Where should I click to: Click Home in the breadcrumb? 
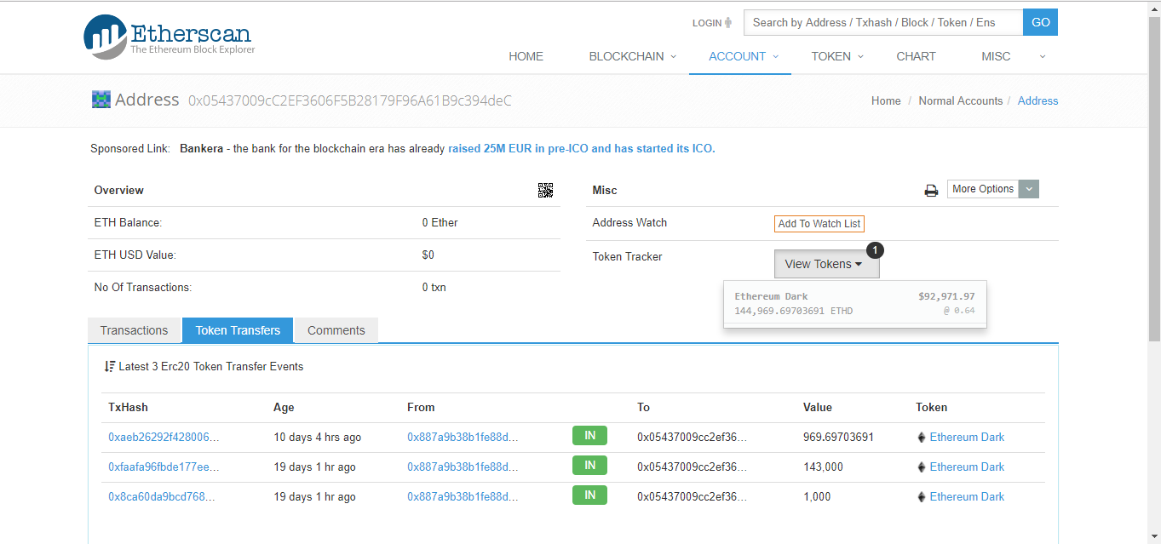(x=886, y=100)
